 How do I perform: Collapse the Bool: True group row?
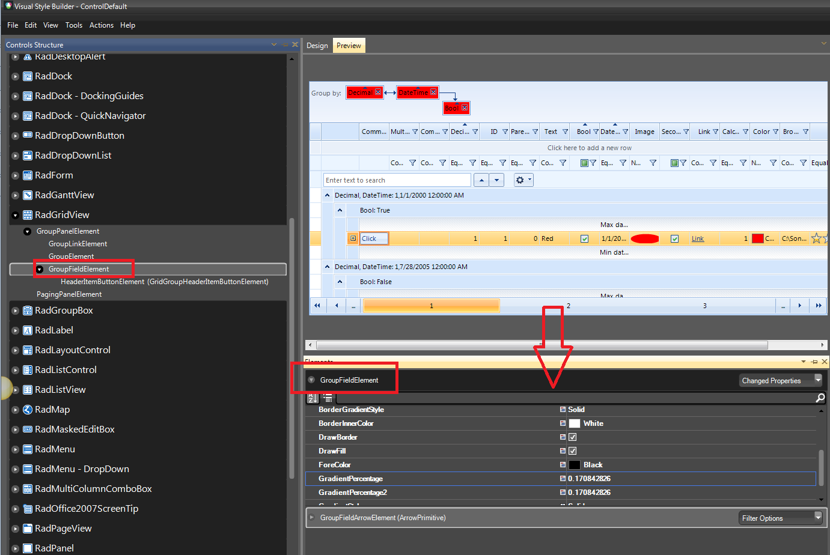tap(340, 210)
